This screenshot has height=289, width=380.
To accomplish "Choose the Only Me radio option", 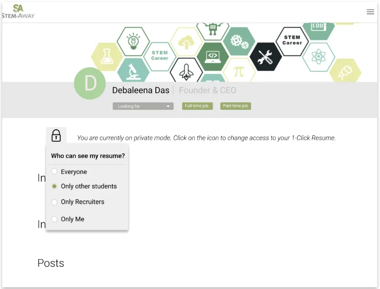I will click(54, 219).
